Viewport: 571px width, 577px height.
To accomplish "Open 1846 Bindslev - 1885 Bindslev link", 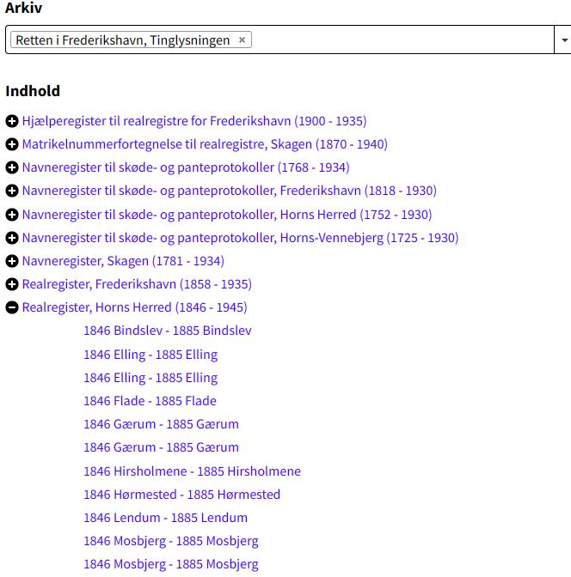I will [x=168, y=331].
